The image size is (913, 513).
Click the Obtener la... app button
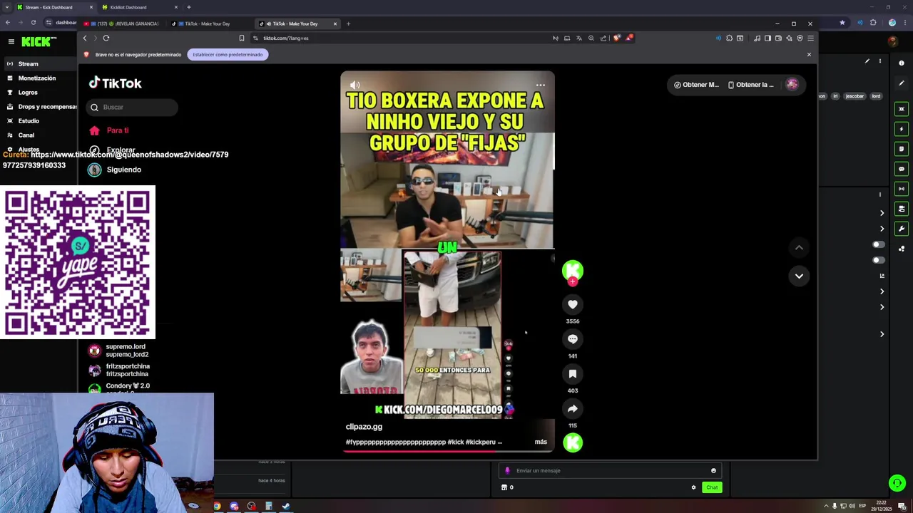pyautogui.click(x=750, y=85)
